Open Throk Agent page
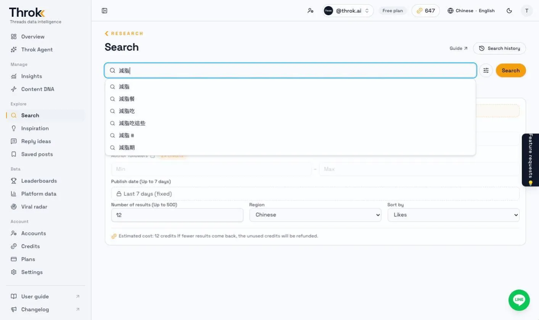 pyautogui.click(x=46, y=50)
